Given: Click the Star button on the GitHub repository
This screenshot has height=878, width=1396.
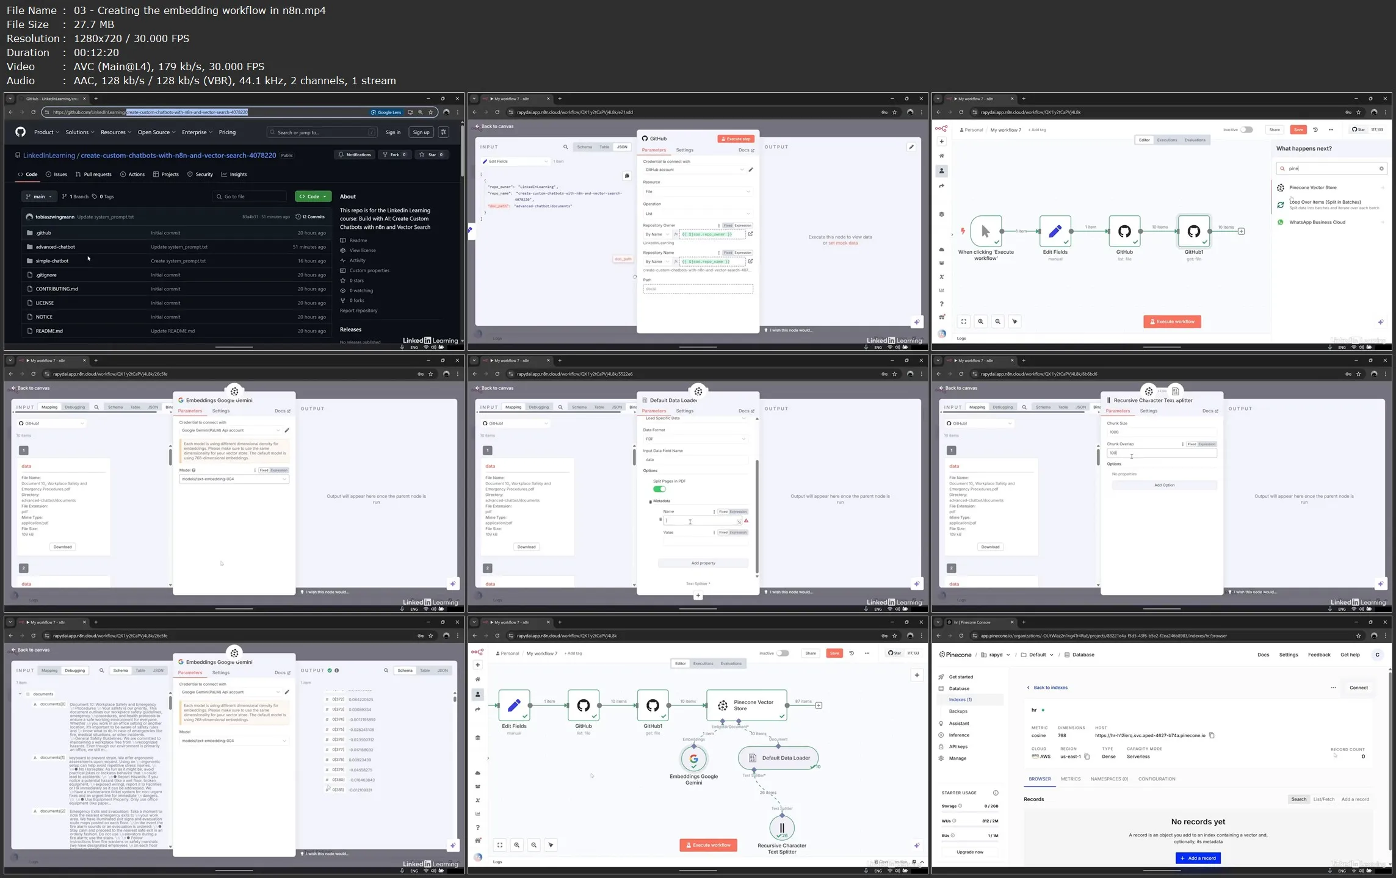Looking at the screenshot, I should coord(432,154).
